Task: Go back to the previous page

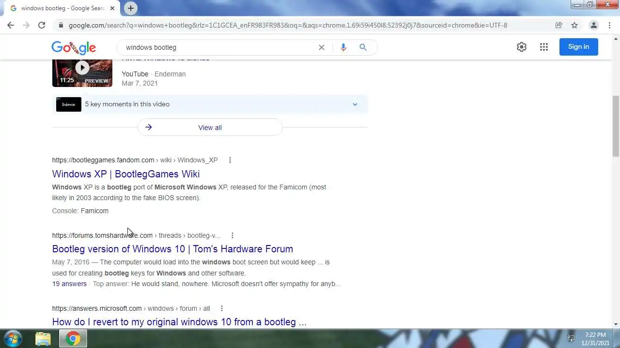Action: pyautogui.click(x=11, y=25)
